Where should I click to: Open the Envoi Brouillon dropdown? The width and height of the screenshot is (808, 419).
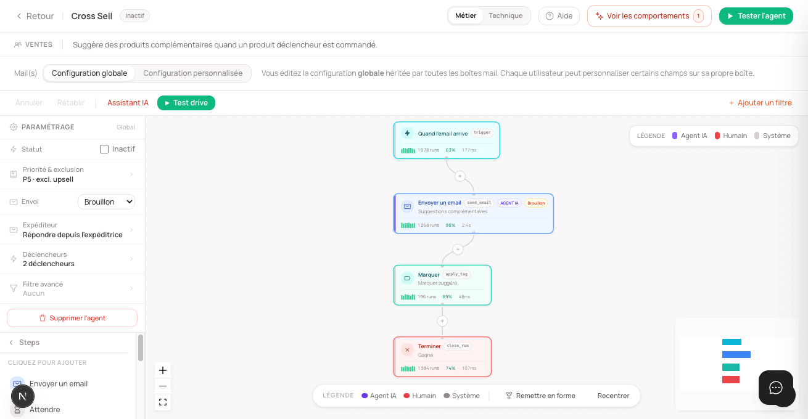106,201
